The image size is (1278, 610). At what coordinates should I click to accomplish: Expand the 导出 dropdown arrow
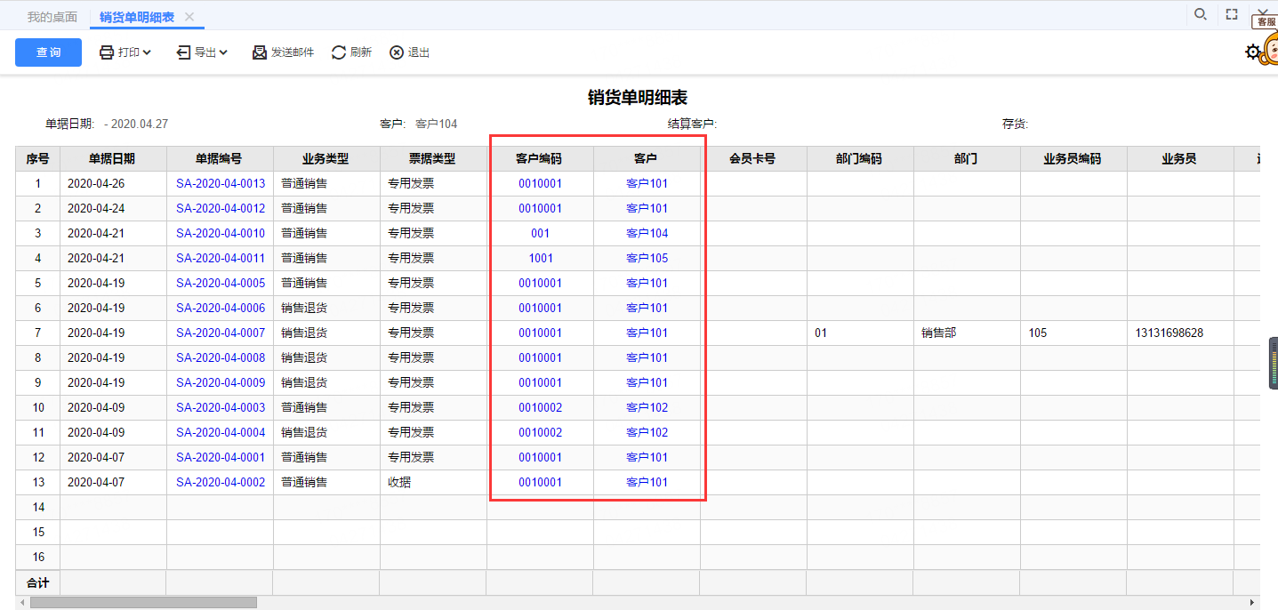[223, 52]
